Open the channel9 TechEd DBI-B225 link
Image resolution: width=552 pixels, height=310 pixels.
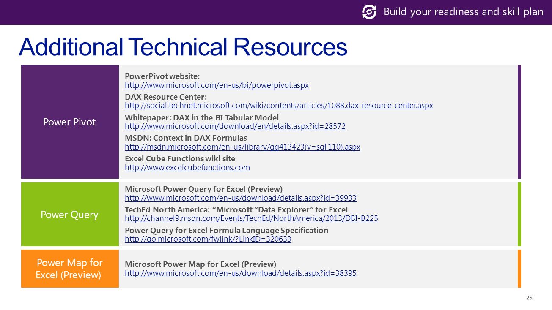252,218
